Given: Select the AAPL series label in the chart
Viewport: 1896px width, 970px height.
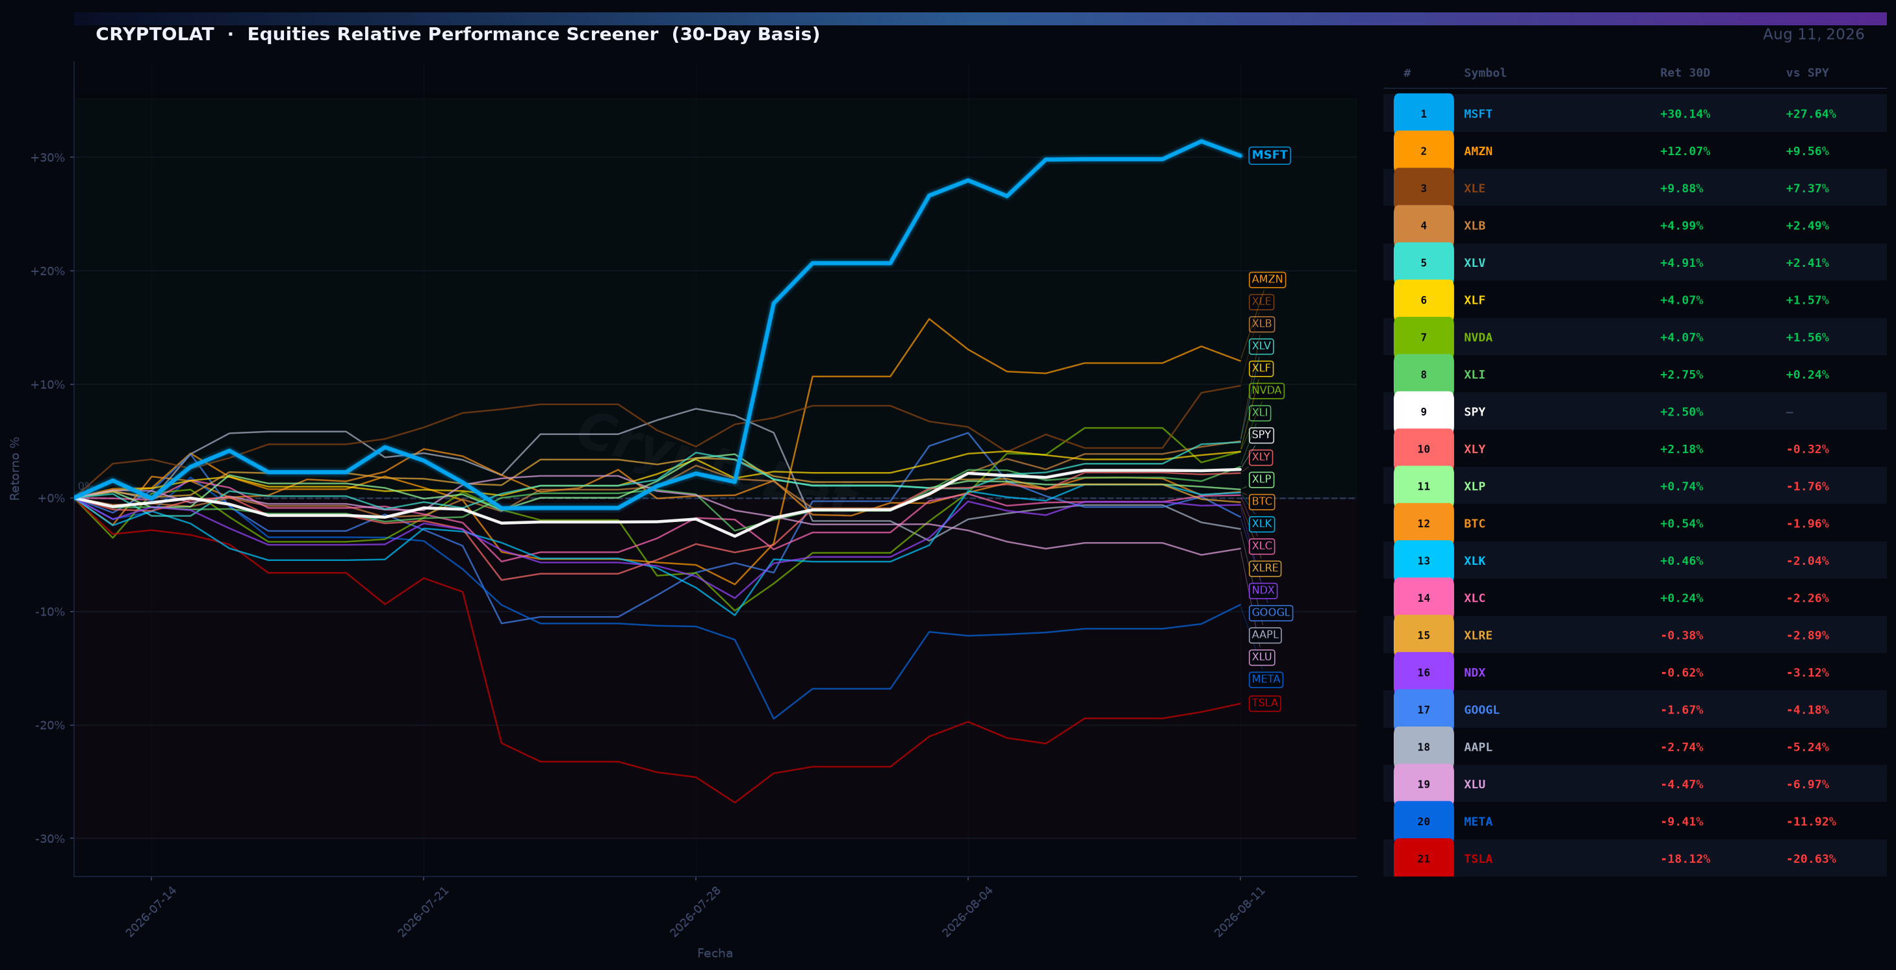Looking at the screenshot, I should click(x=1265, y=634).
